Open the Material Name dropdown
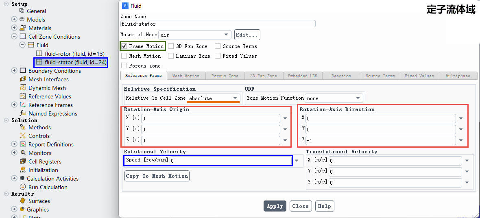Image resolution: width=480 pixels, height=218 pixels. pyautogui.click(x=226, y=35)
